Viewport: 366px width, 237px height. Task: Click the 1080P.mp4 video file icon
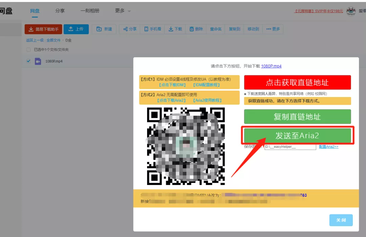[x=38, y=61]
